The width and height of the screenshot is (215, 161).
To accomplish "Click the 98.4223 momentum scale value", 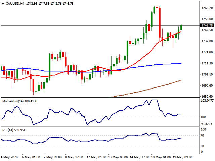I will coord(206,124).
